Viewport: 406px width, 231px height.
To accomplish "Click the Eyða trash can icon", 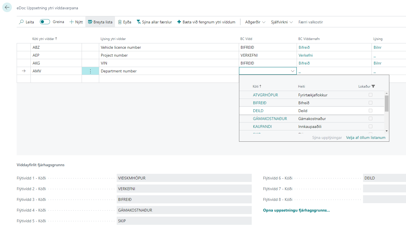I will [120, 22].
